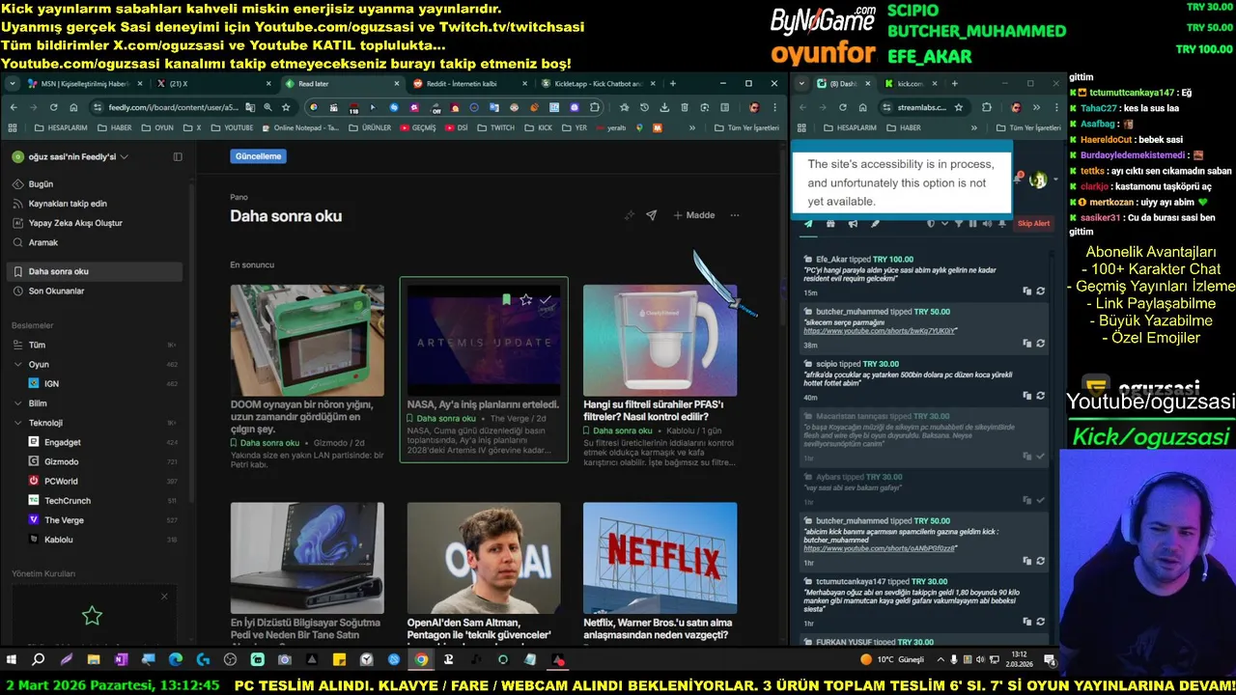
Task: Click the sparkle icon left of share
Action: point(630,215)
